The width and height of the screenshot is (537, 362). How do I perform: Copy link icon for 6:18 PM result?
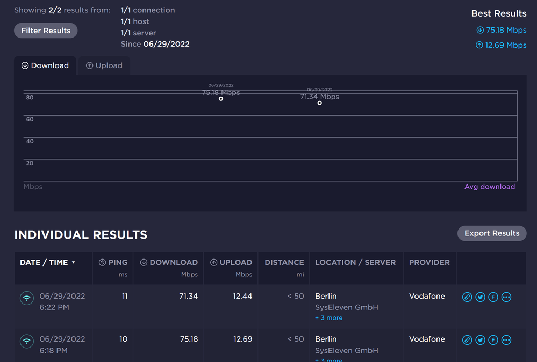click(x=467, y=340)
